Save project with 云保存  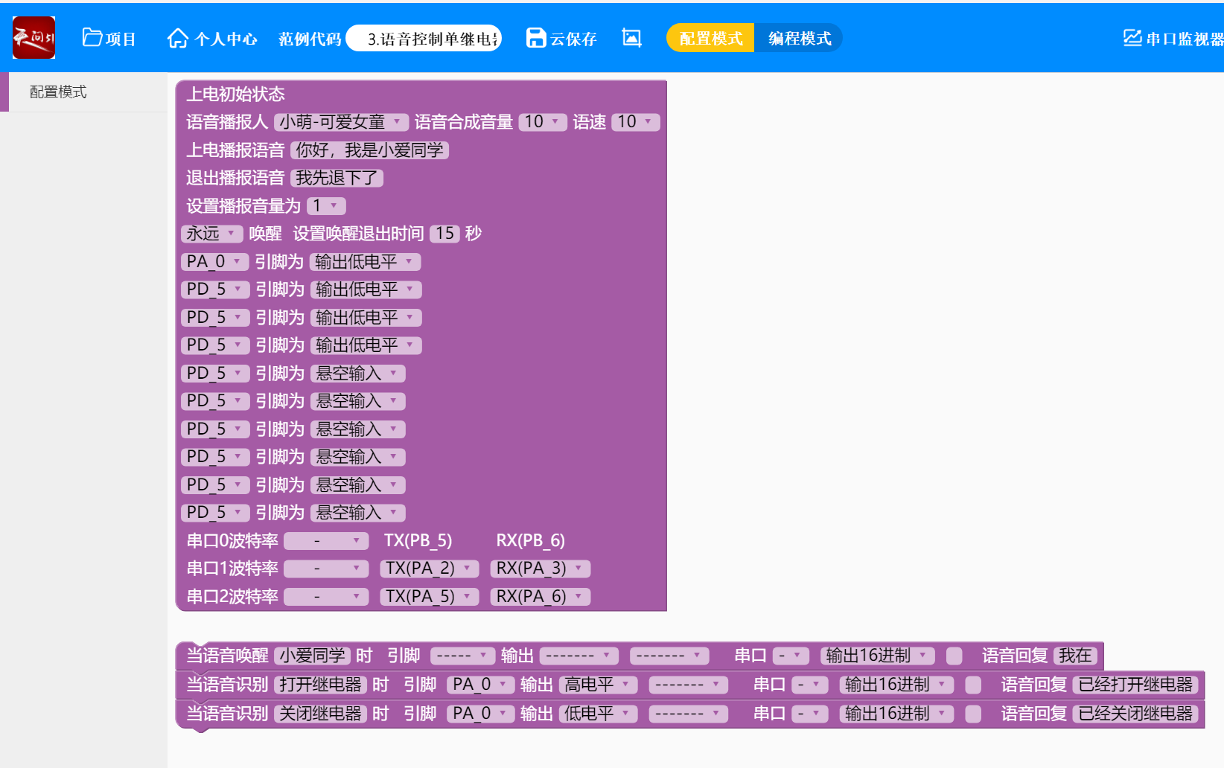561,38
